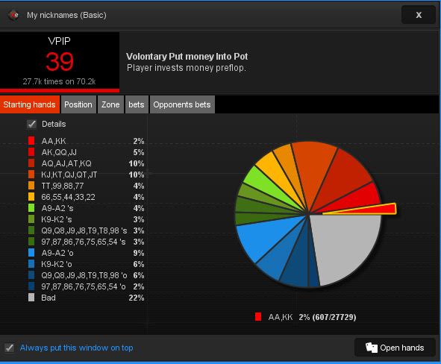Close the My nicknames window
This screenshot has width=441, height=364.
coord(419,15)
